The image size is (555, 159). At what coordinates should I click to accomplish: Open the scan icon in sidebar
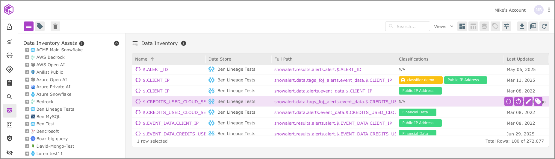pyautogui.click(x=10, y=55)
